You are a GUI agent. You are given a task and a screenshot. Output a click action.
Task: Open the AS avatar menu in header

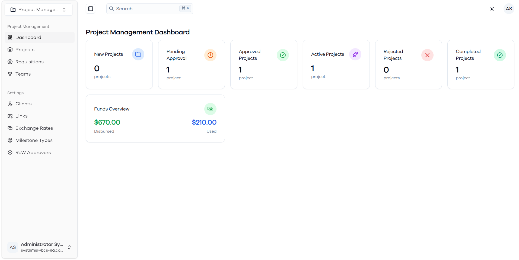tap(509, 9)
